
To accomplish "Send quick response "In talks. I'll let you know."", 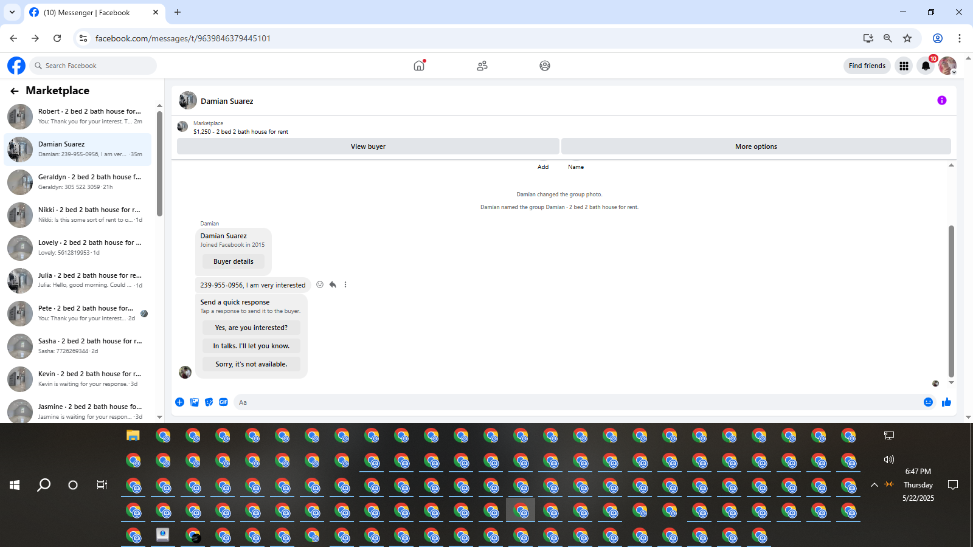I will click(x=251, y=346).
